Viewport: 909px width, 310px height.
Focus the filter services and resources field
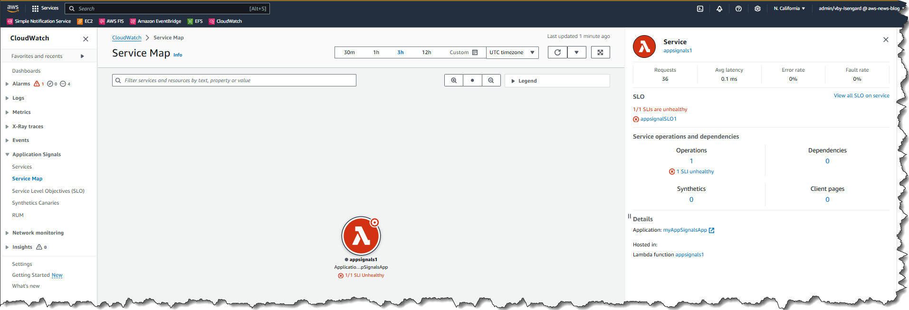point(234,80)
